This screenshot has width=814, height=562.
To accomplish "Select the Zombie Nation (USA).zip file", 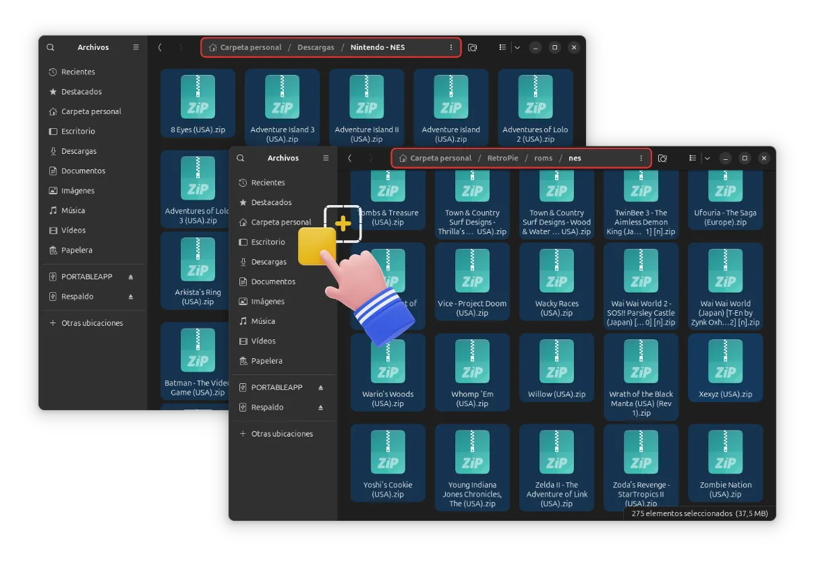I will point(726,464).
